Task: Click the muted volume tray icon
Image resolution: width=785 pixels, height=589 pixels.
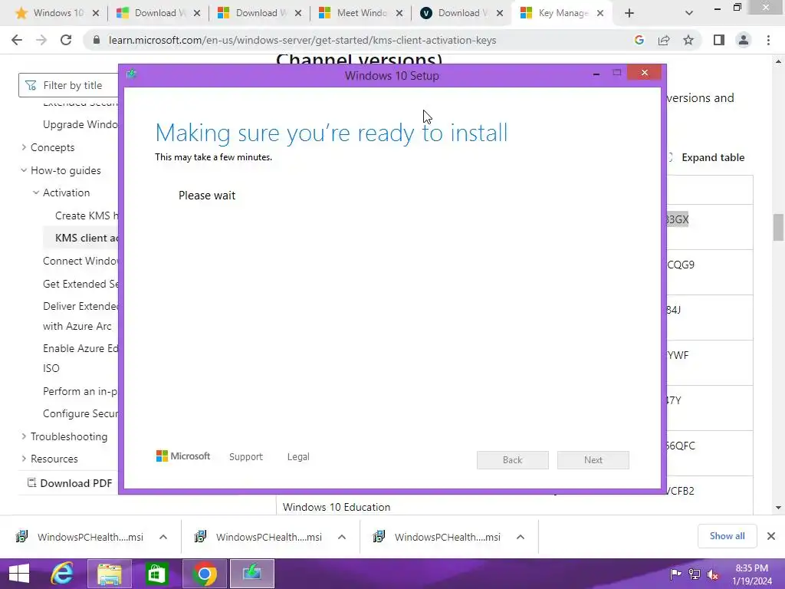Action: (713, 574)
